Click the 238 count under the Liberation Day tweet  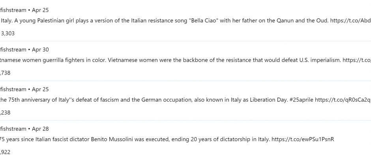coord(5,113)
